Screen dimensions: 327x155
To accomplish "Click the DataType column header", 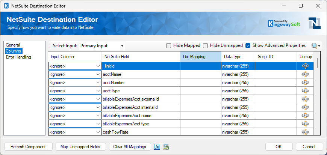I will pyautogui.click(x=238, y=57).
